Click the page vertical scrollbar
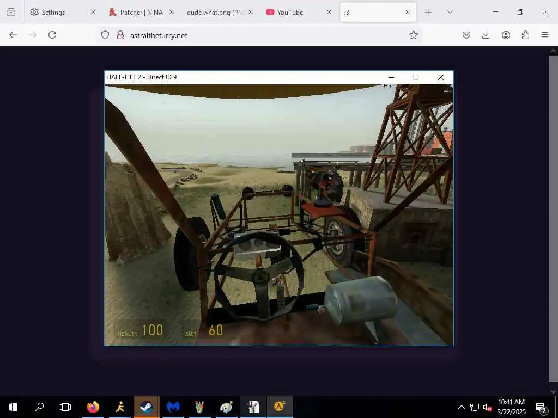This screenshot has width=558, height=418. 553,218
